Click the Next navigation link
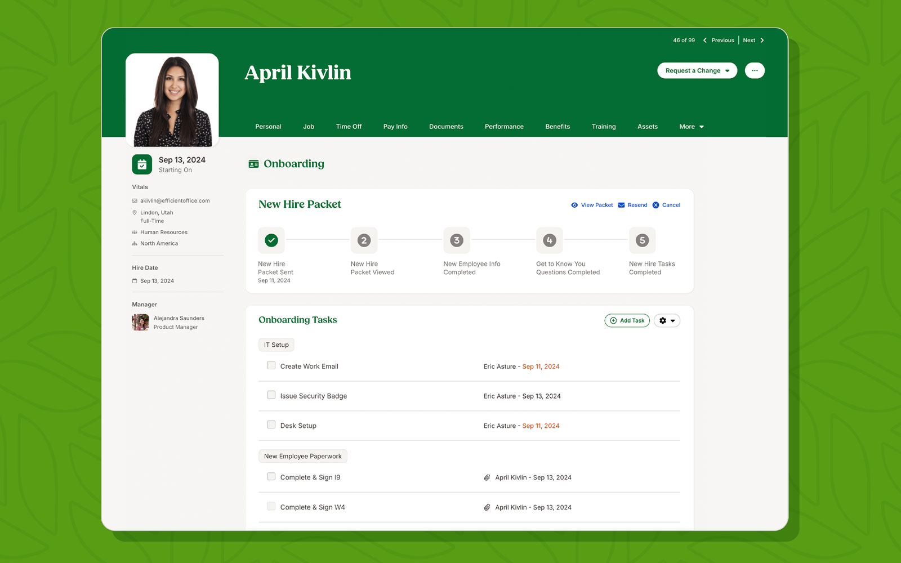Viewport: 901px width, 563px height. coord(749,41)
